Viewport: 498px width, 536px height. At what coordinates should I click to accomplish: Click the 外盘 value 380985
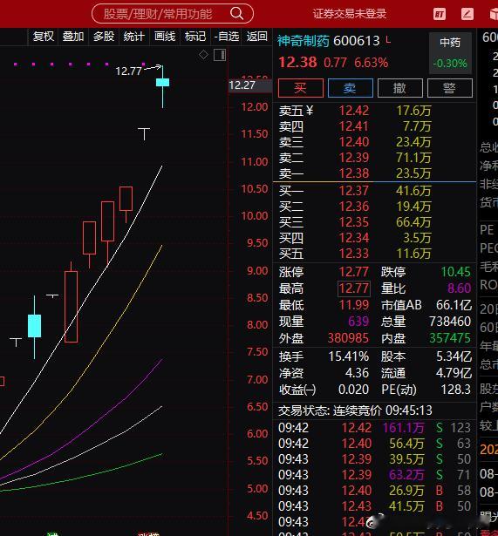pyautogui.click(x=348, y=338)
